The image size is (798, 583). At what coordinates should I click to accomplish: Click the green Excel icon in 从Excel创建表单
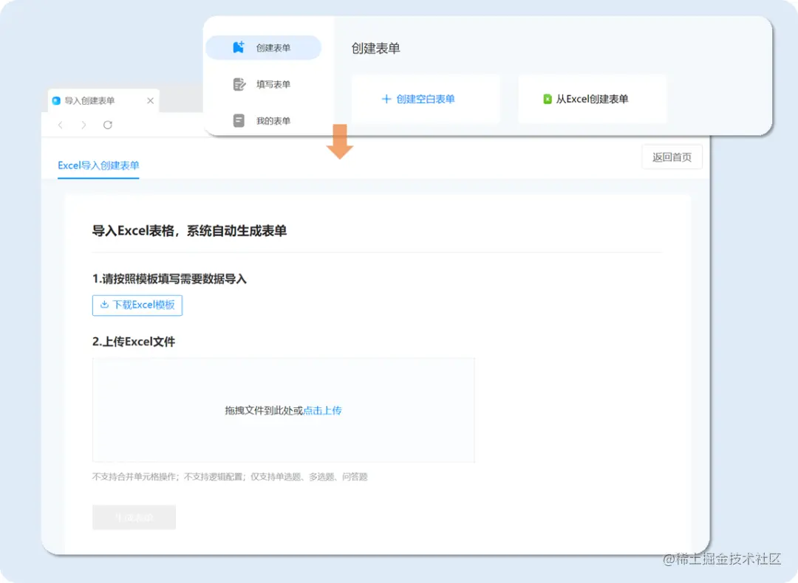point(548,99)
